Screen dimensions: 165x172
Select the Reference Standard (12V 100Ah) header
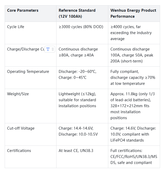pos(77,13)
